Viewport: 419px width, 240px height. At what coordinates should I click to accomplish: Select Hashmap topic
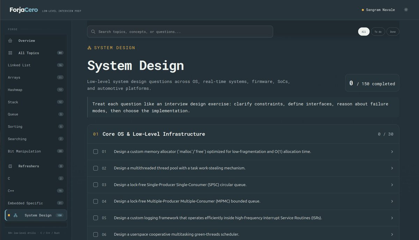click(36, 90)
